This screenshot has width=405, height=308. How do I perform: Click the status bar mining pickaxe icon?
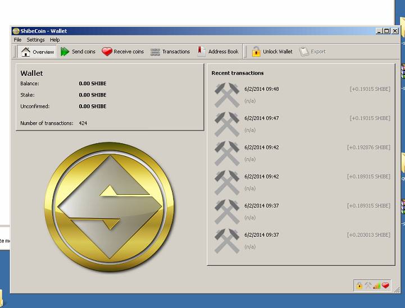click(368, 286)
